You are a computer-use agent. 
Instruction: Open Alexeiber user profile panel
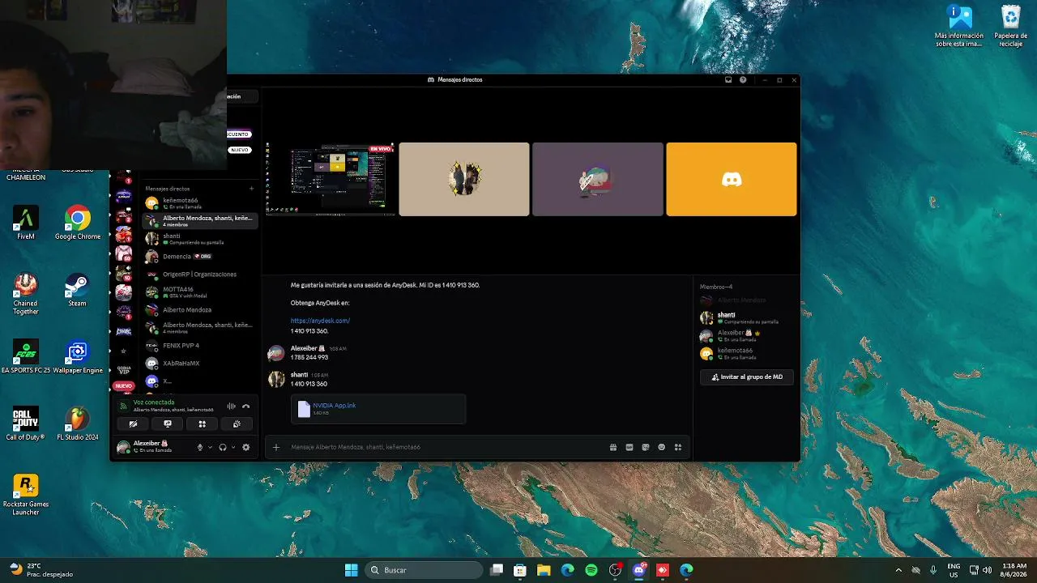pyautogui.click(x=152, y=446)
